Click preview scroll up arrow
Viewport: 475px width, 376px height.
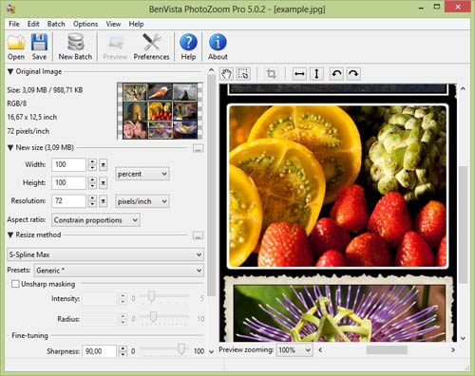(x=463, y=89)
